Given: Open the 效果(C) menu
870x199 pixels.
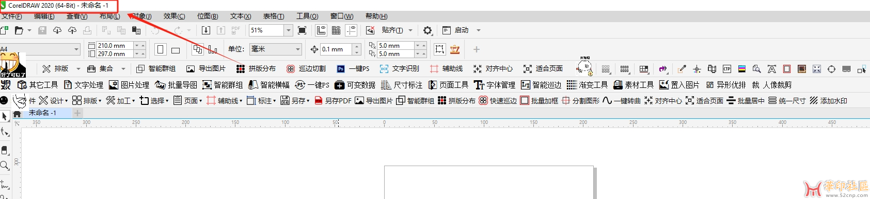Looking at the screenshot, I should pos(174,16).
